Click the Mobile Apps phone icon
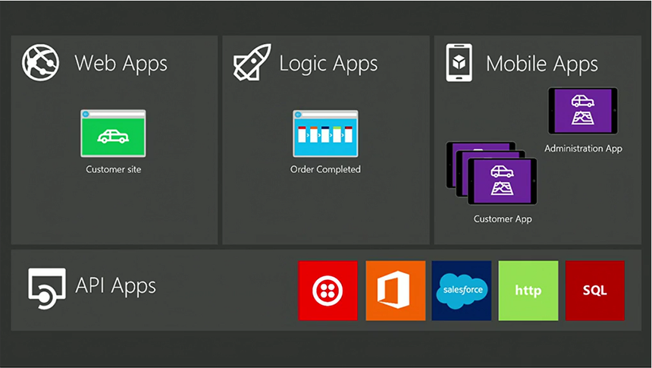Image resolution: width=652 pixels, height=368 pixels. [459, 62]
